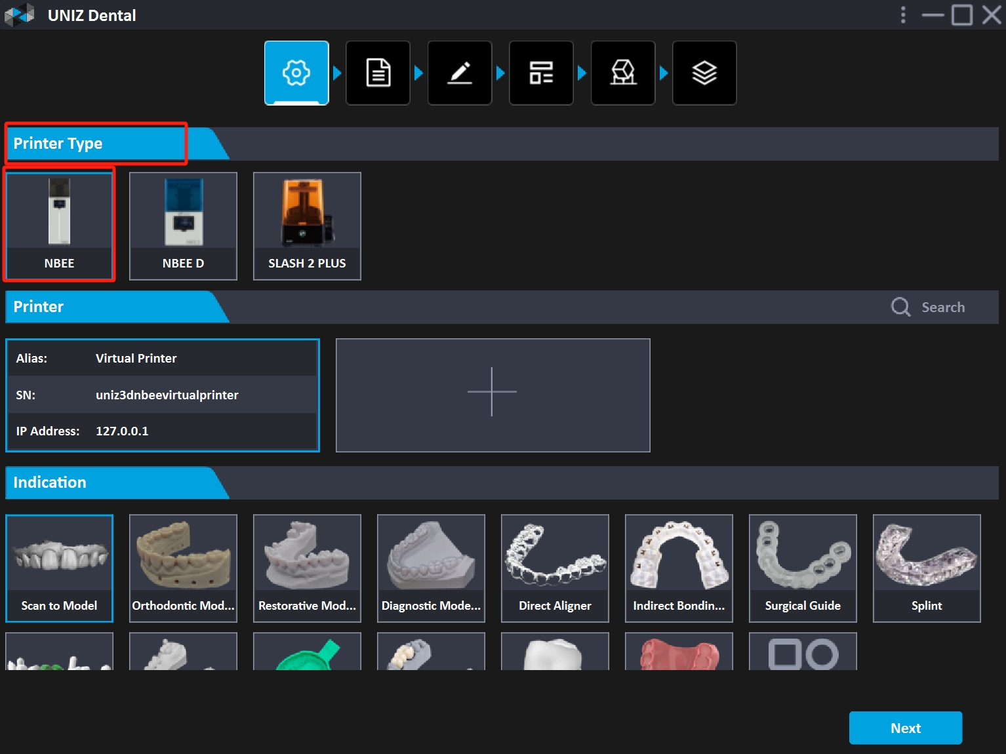Choose the Restorative Model indication
This screenshot has height=754, width=1006.
(x=307, y=568)
